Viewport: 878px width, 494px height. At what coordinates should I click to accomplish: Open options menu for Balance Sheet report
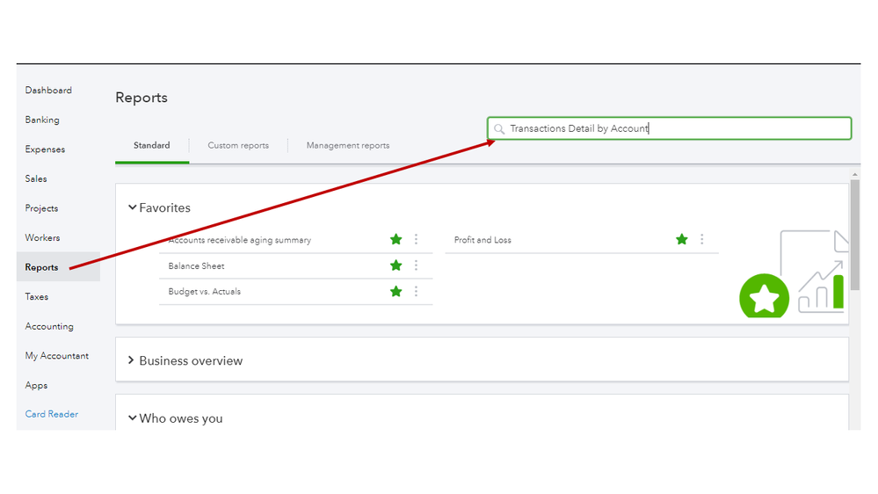[x=416, y=265]
